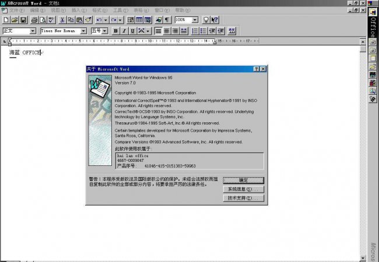Toggle Align Right

pos(176,31)
